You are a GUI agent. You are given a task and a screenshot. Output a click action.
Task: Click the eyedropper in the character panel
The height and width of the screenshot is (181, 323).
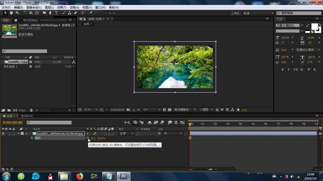pos(307,25)
